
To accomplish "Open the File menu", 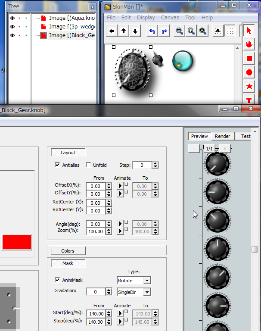I will (111, 18).
